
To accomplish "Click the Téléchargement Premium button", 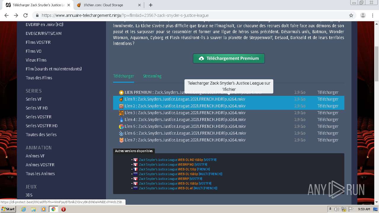I will tap(229, 58).
